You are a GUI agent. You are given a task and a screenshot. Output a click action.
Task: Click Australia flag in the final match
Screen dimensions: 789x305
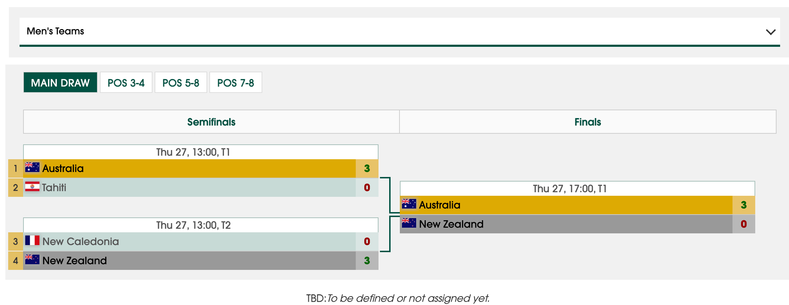tap(409, 204)
